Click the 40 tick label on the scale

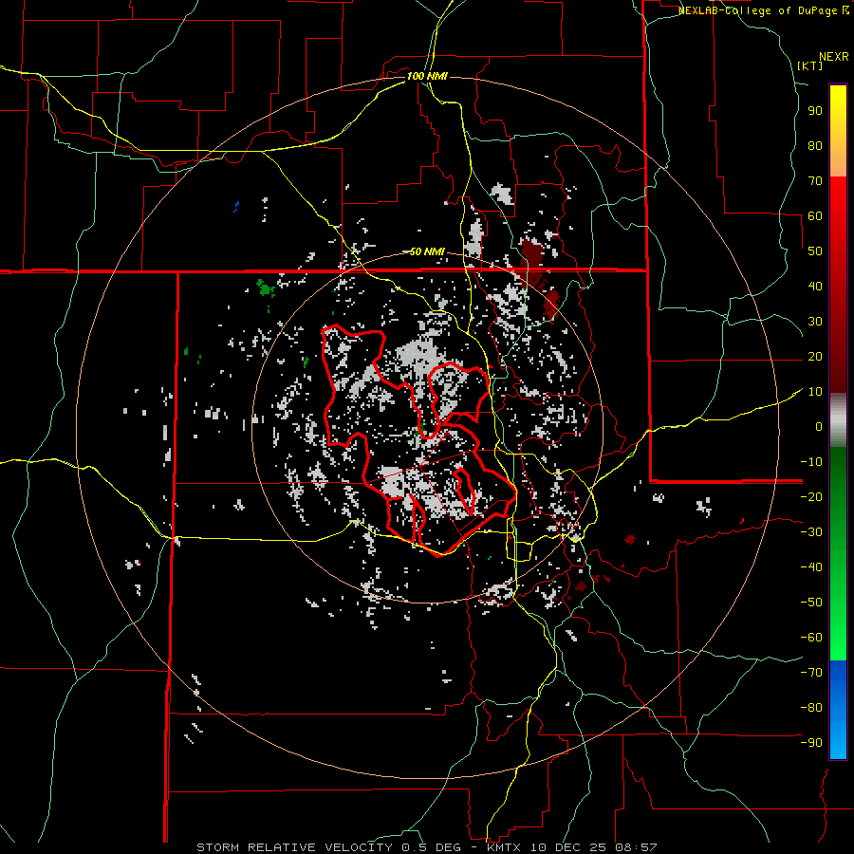[x=814, y=286]
